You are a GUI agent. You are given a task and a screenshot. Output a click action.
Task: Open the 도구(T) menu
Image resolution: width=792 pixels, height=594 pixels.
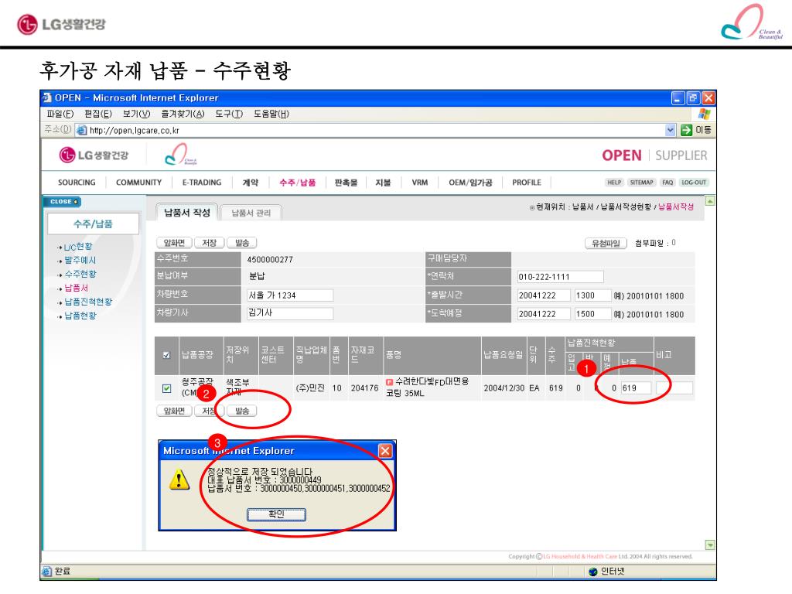click(229, 114)
